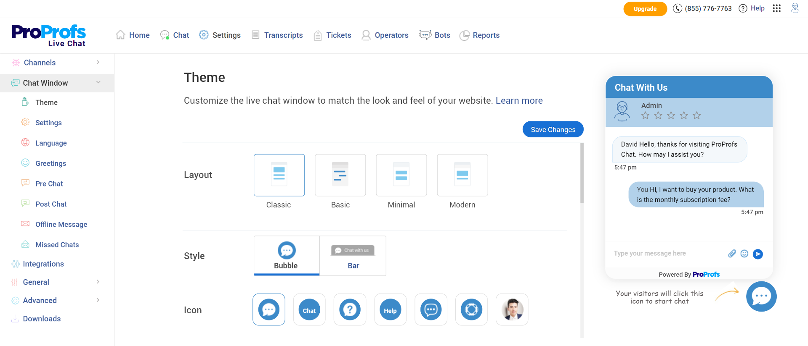Image resolution: width=808 pixels, height=346 pixels.
Task: Click the Operators person icon
Action: pyautogui.click(x=366, y=35)
